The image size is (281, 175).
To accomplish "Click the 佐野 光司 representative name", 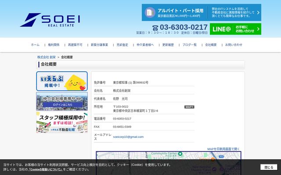I will [x=120, y=99].
